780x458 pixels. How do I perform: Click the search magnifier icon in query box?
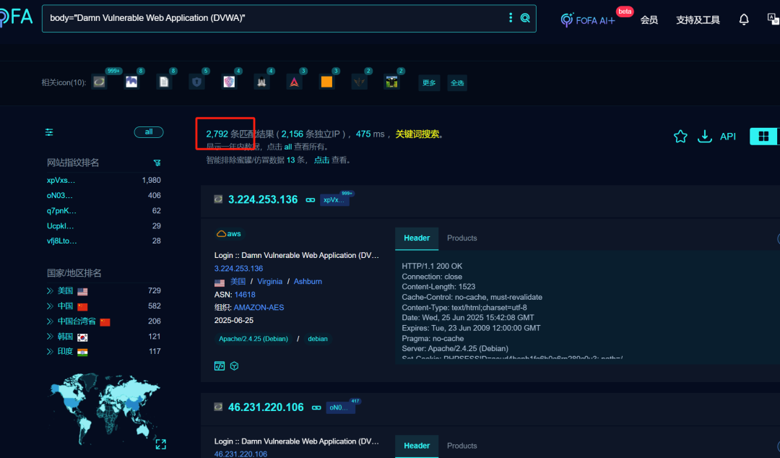525,18
